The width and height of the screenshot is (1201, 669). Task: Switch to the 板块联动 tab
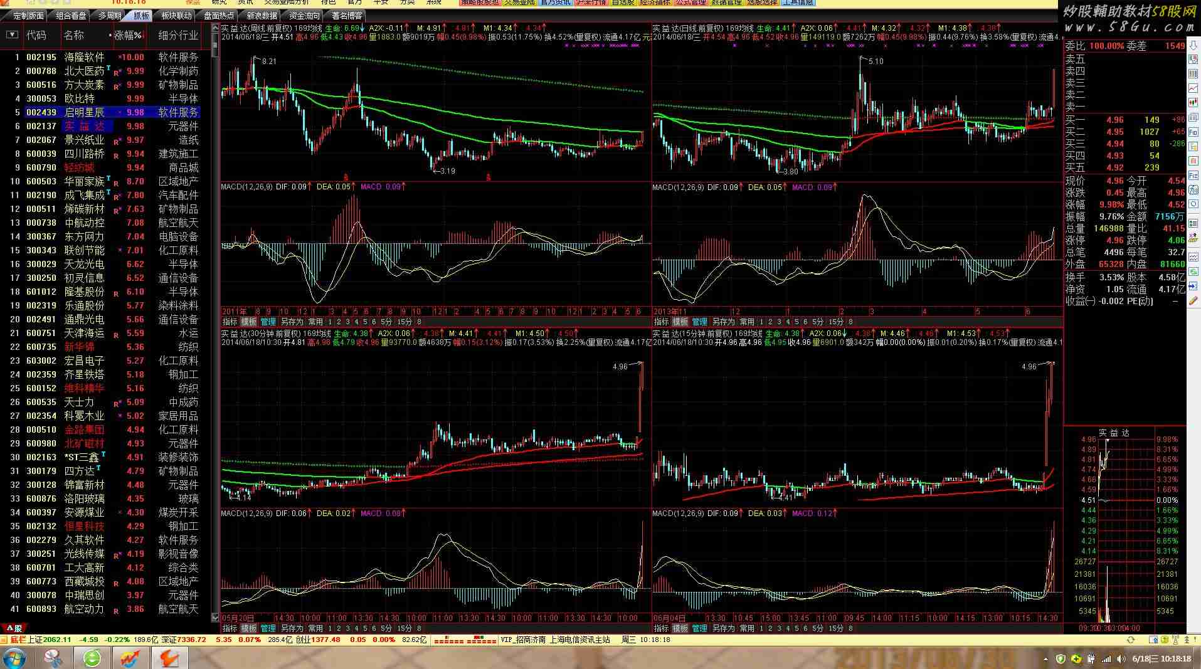pyautogui.click(x=176, y=16)
